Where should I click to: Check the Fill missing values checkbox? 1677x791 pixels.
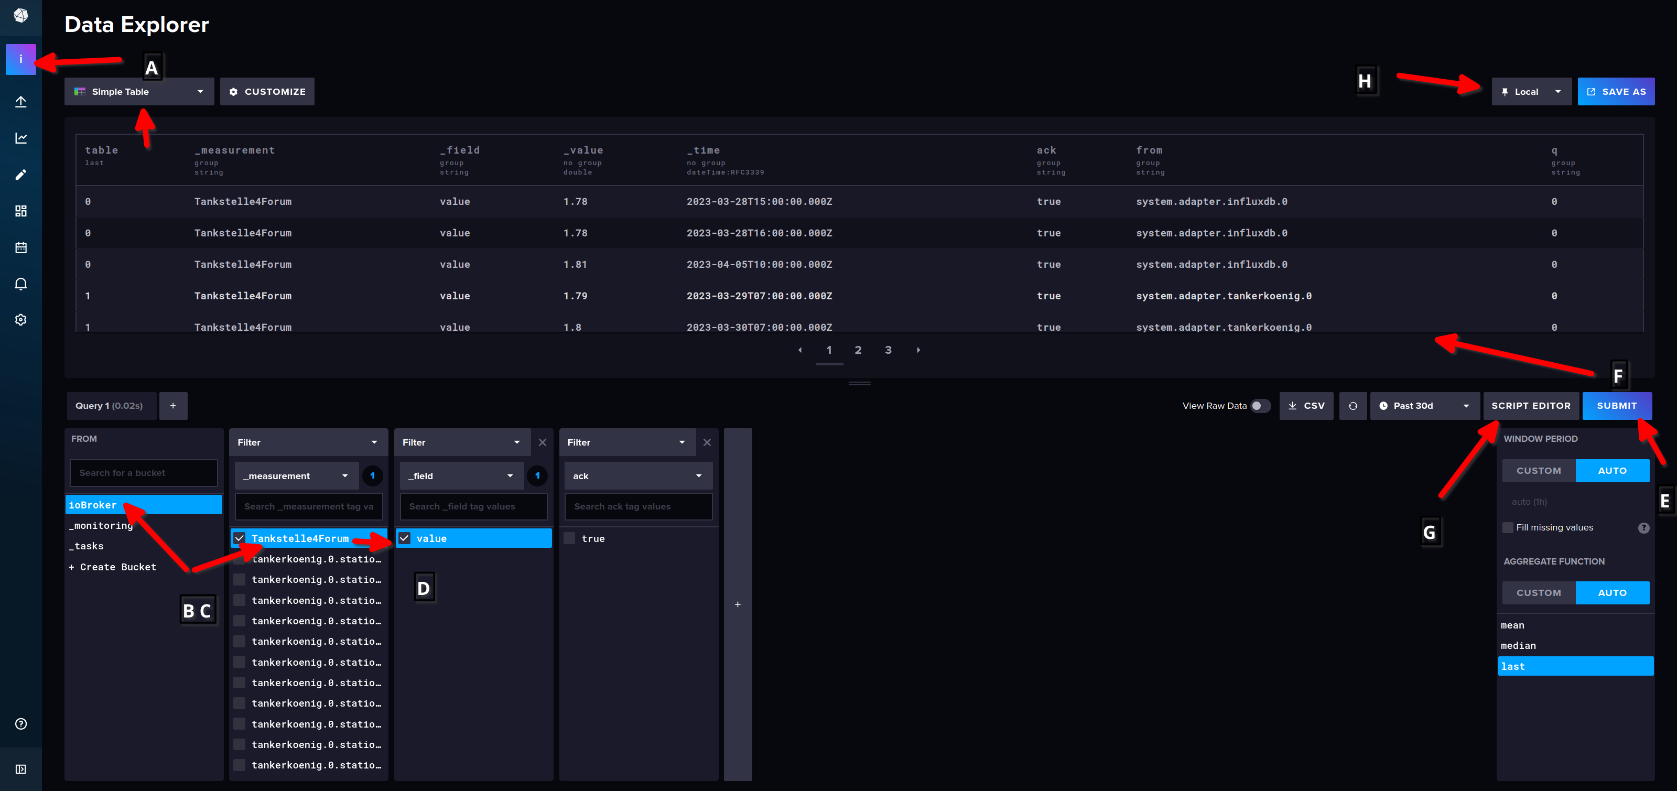tap(1508, 527)
